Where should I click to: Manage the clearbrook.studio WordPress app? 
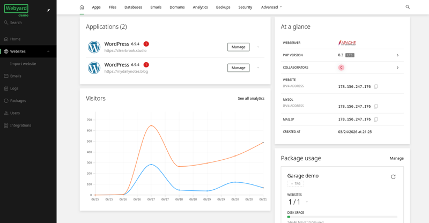click(238, 47)
